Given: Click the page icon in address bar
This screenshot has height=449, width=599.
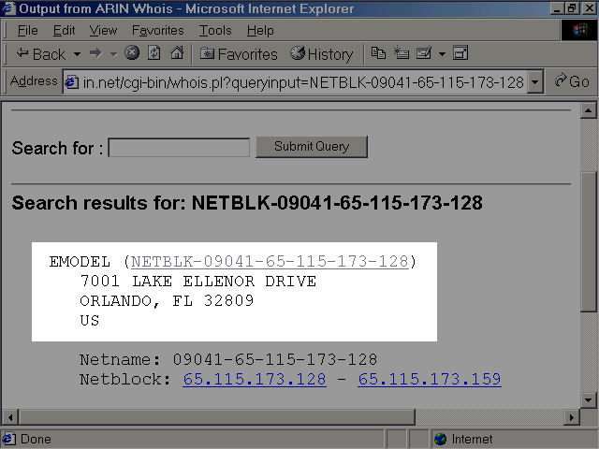Looking at the screenshot, I should [72, 82].
